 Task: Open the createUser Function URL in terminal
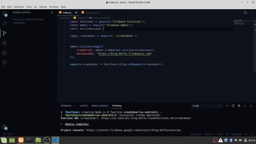[x=146, y=118]
